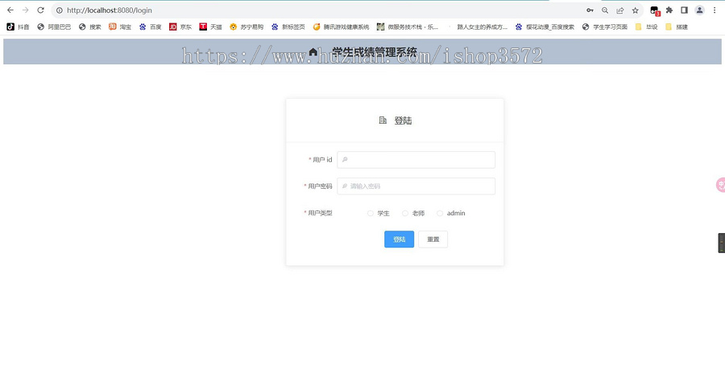Bookmark this page with the star
The width and height of the screenshot is (725, 372).
636,10
